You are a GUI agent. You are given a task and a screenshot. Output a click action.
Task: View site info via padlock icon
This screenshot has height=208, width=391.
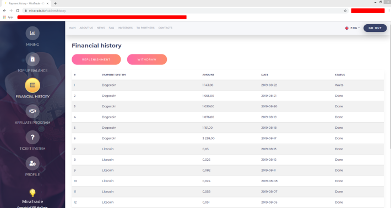click(x=25, y=10)
